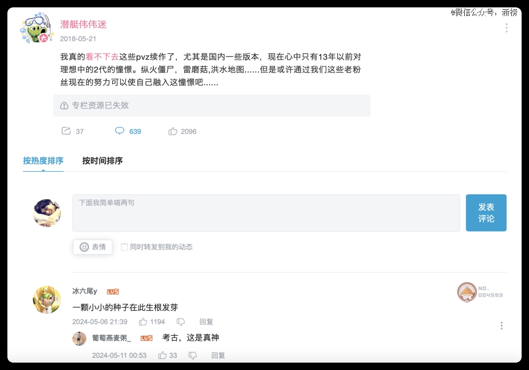Like the reply by 葡萄燕麦粥_

point(162,355)
